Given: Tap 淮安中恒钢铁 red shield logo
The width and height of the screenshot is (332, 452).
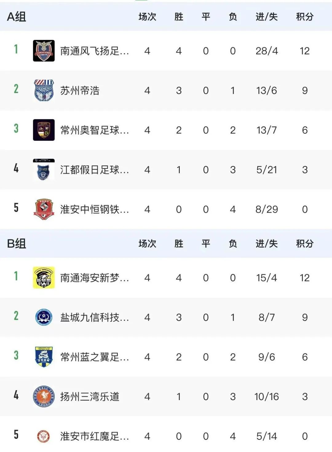Looking at the screenshot, I should [x=44, y=209].
